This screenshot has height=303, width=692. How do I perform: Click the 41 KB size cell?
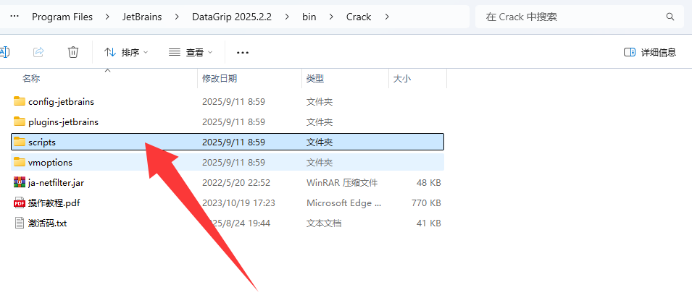pos(428,223)
